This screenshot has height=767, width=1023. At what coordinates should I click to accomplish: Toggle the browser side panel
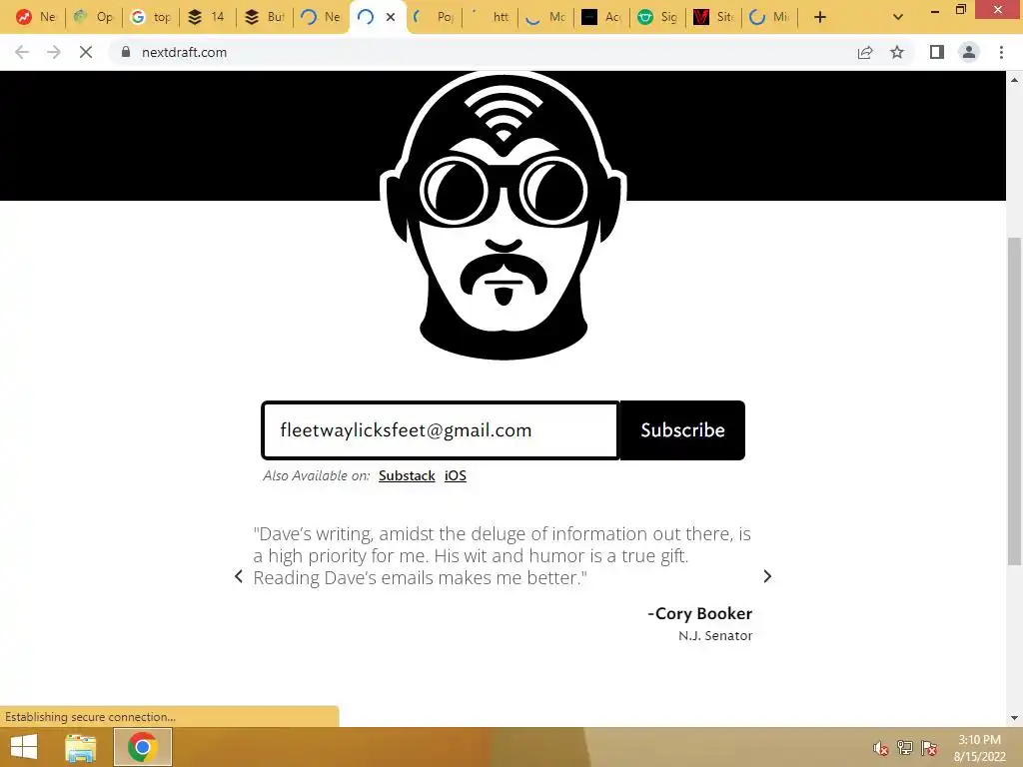click(x=937, y=52)
